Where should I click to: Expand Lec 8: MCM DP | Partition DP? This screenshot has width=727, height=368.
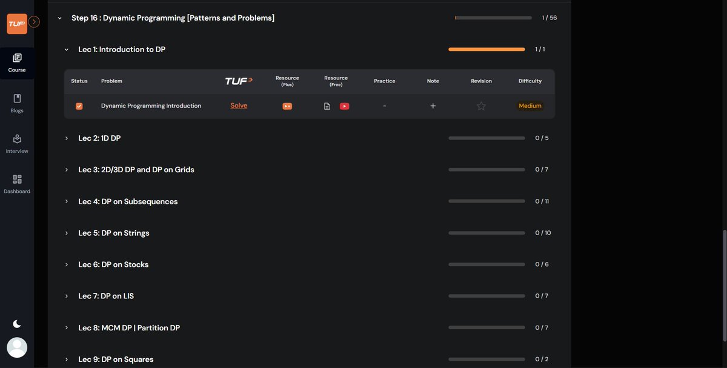(x=67, y=327)
